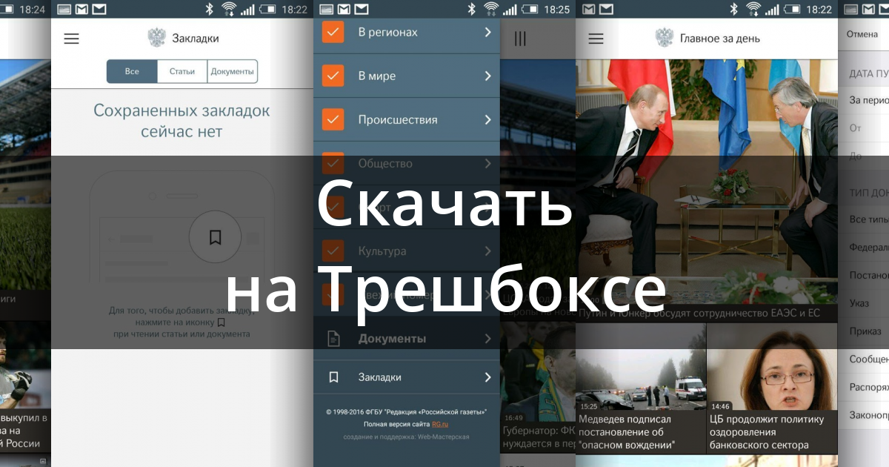The height and width of the screenshot is (467, 889).
Task: Tap the 14:46 timestamp on the ЦБ card
Action: [x=721, y=406]
